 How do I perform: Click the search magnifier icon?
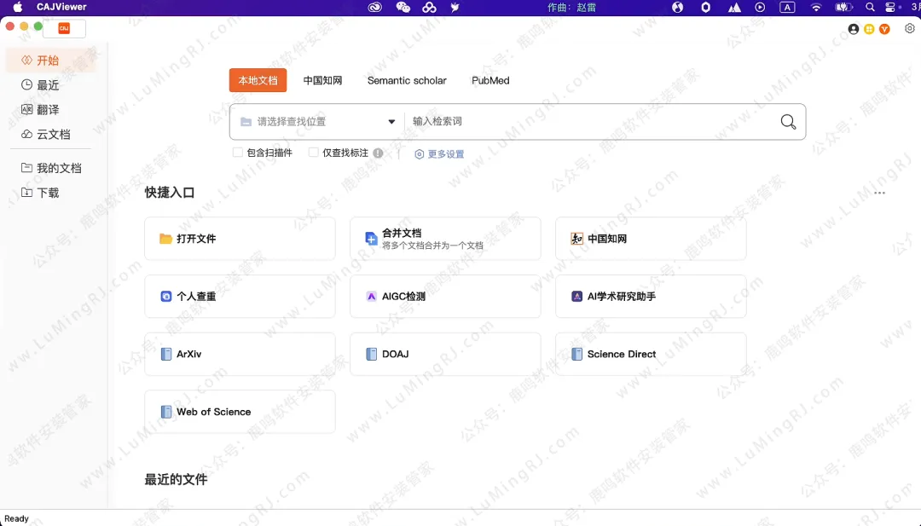pyautogui.click(x=786, y=121)
